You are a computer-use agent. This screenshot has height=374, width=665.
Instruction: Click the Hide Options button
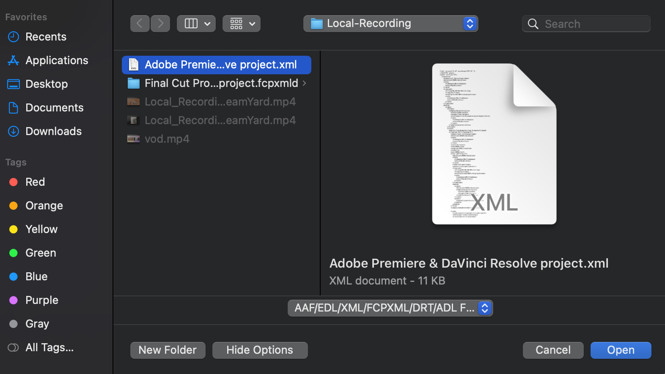coord(260,350)
